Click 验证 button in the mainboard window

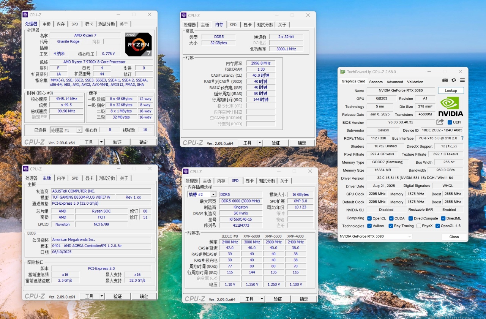pyautogui.click(x=118, y=296)
